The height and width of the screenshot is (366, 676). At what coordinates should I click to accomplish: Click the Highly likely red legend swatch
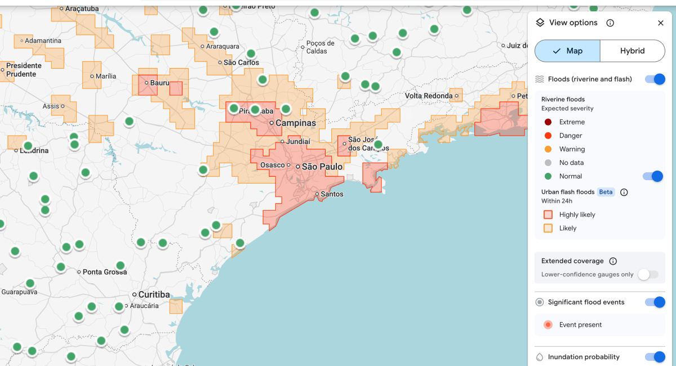pyautogui.click(x=548, y=215)
